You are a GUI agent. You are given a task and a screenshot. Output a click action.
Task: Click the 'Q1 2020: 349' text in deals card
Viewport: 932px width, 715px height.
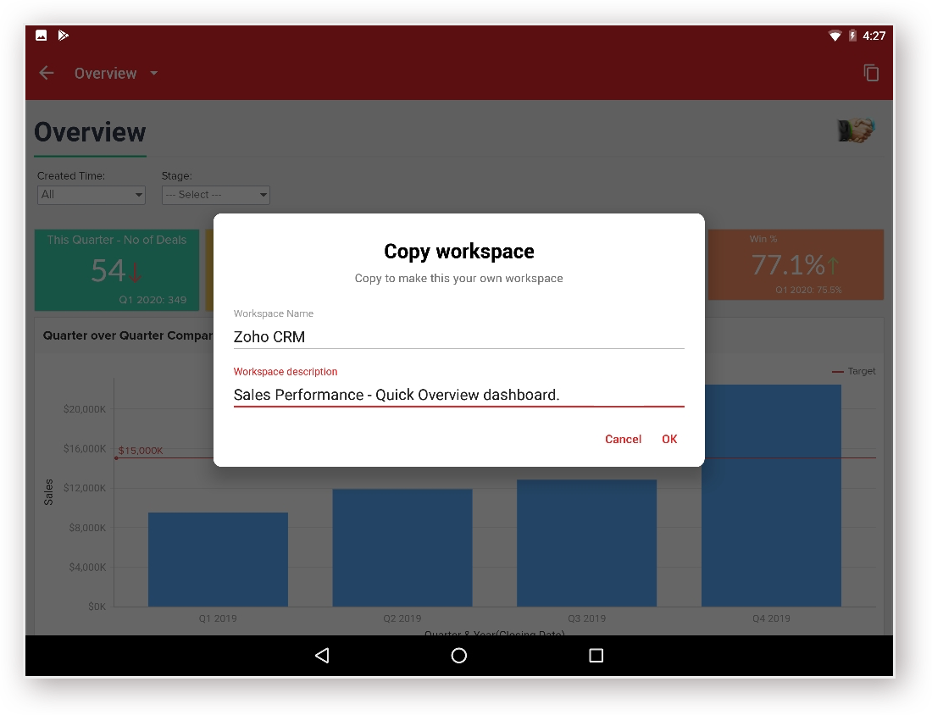153,300
